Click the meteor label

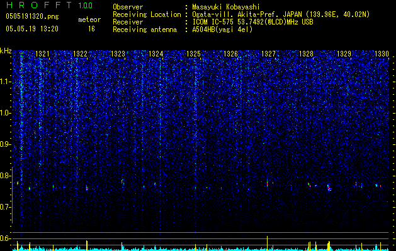click(89, 19)
